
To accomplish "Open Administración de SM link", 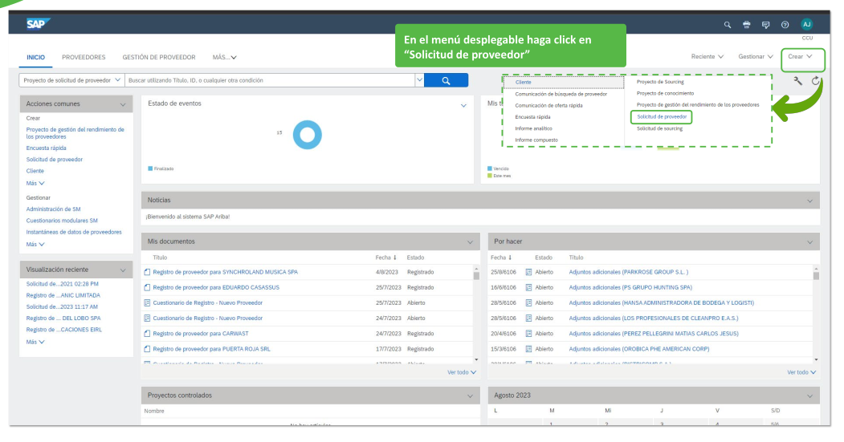I will click(x=53, y=209).
